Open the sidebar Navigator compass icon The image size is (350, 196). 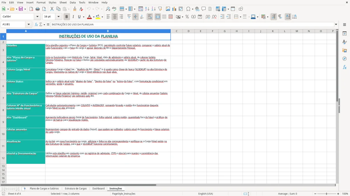click(344, 59)
